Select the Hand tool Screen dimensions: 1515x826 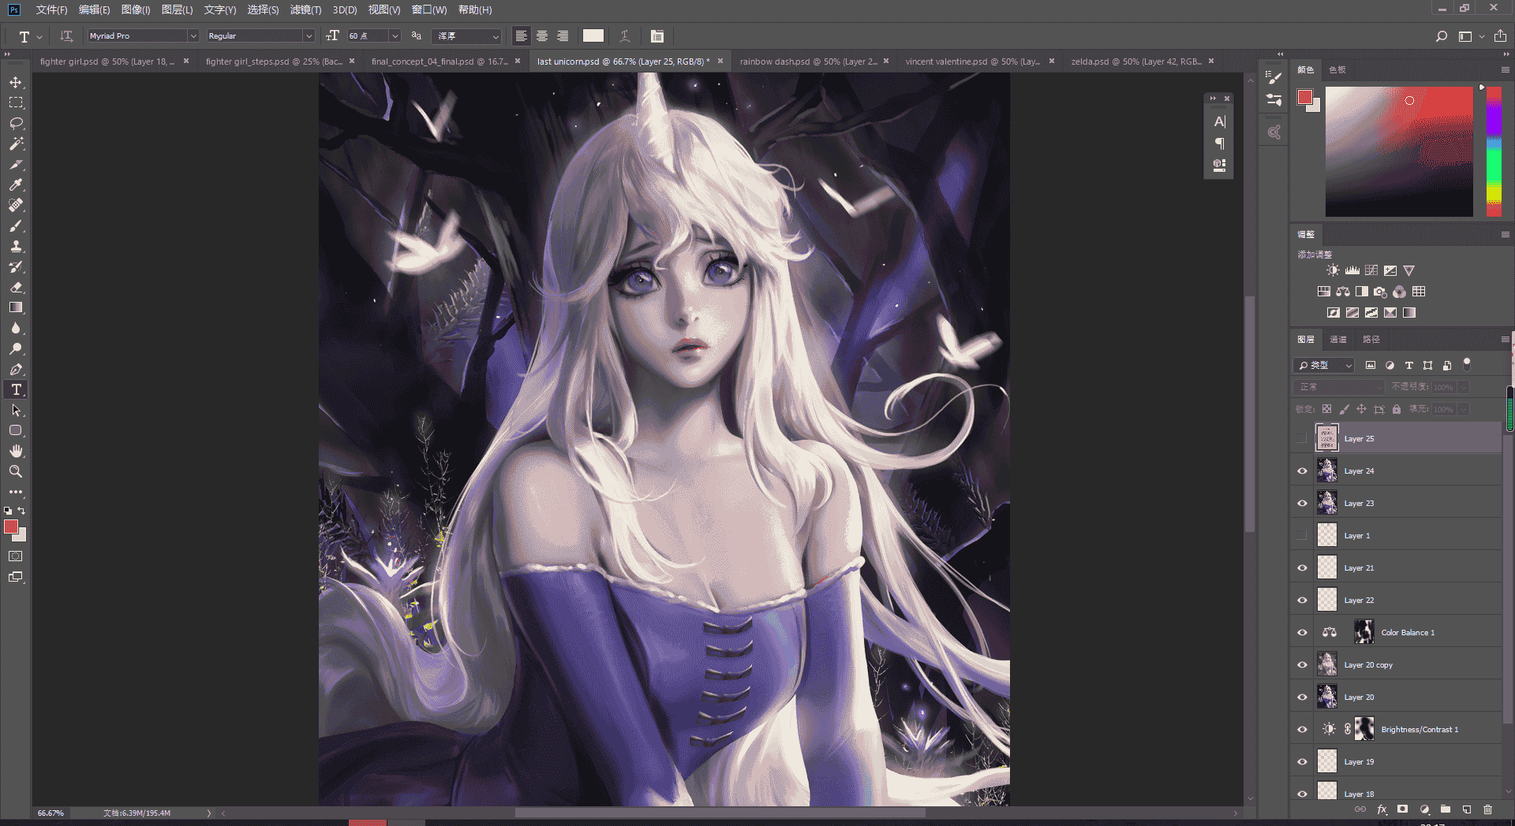(16, 451)
